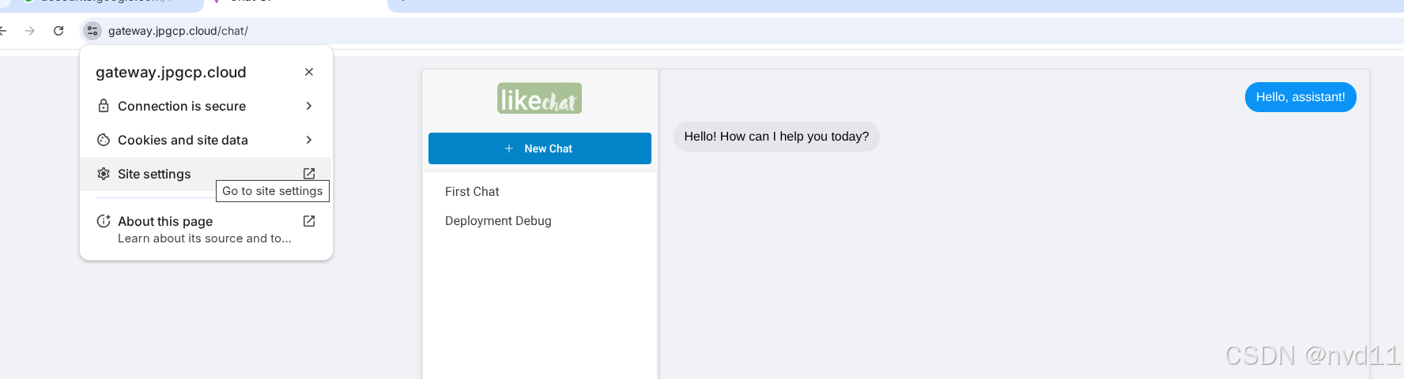Screen dimensions: 1404x379
Task: Click the lock icon beside Connection is secure
Action: [x=104, y=106]
